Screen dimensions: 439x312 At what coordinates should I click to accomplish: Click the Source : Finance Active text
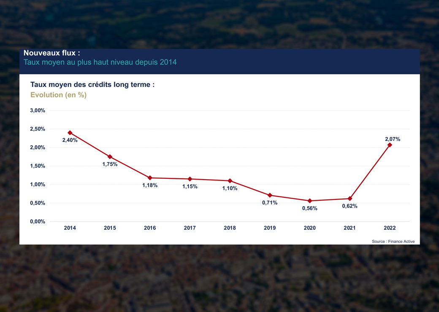[393, 241]
